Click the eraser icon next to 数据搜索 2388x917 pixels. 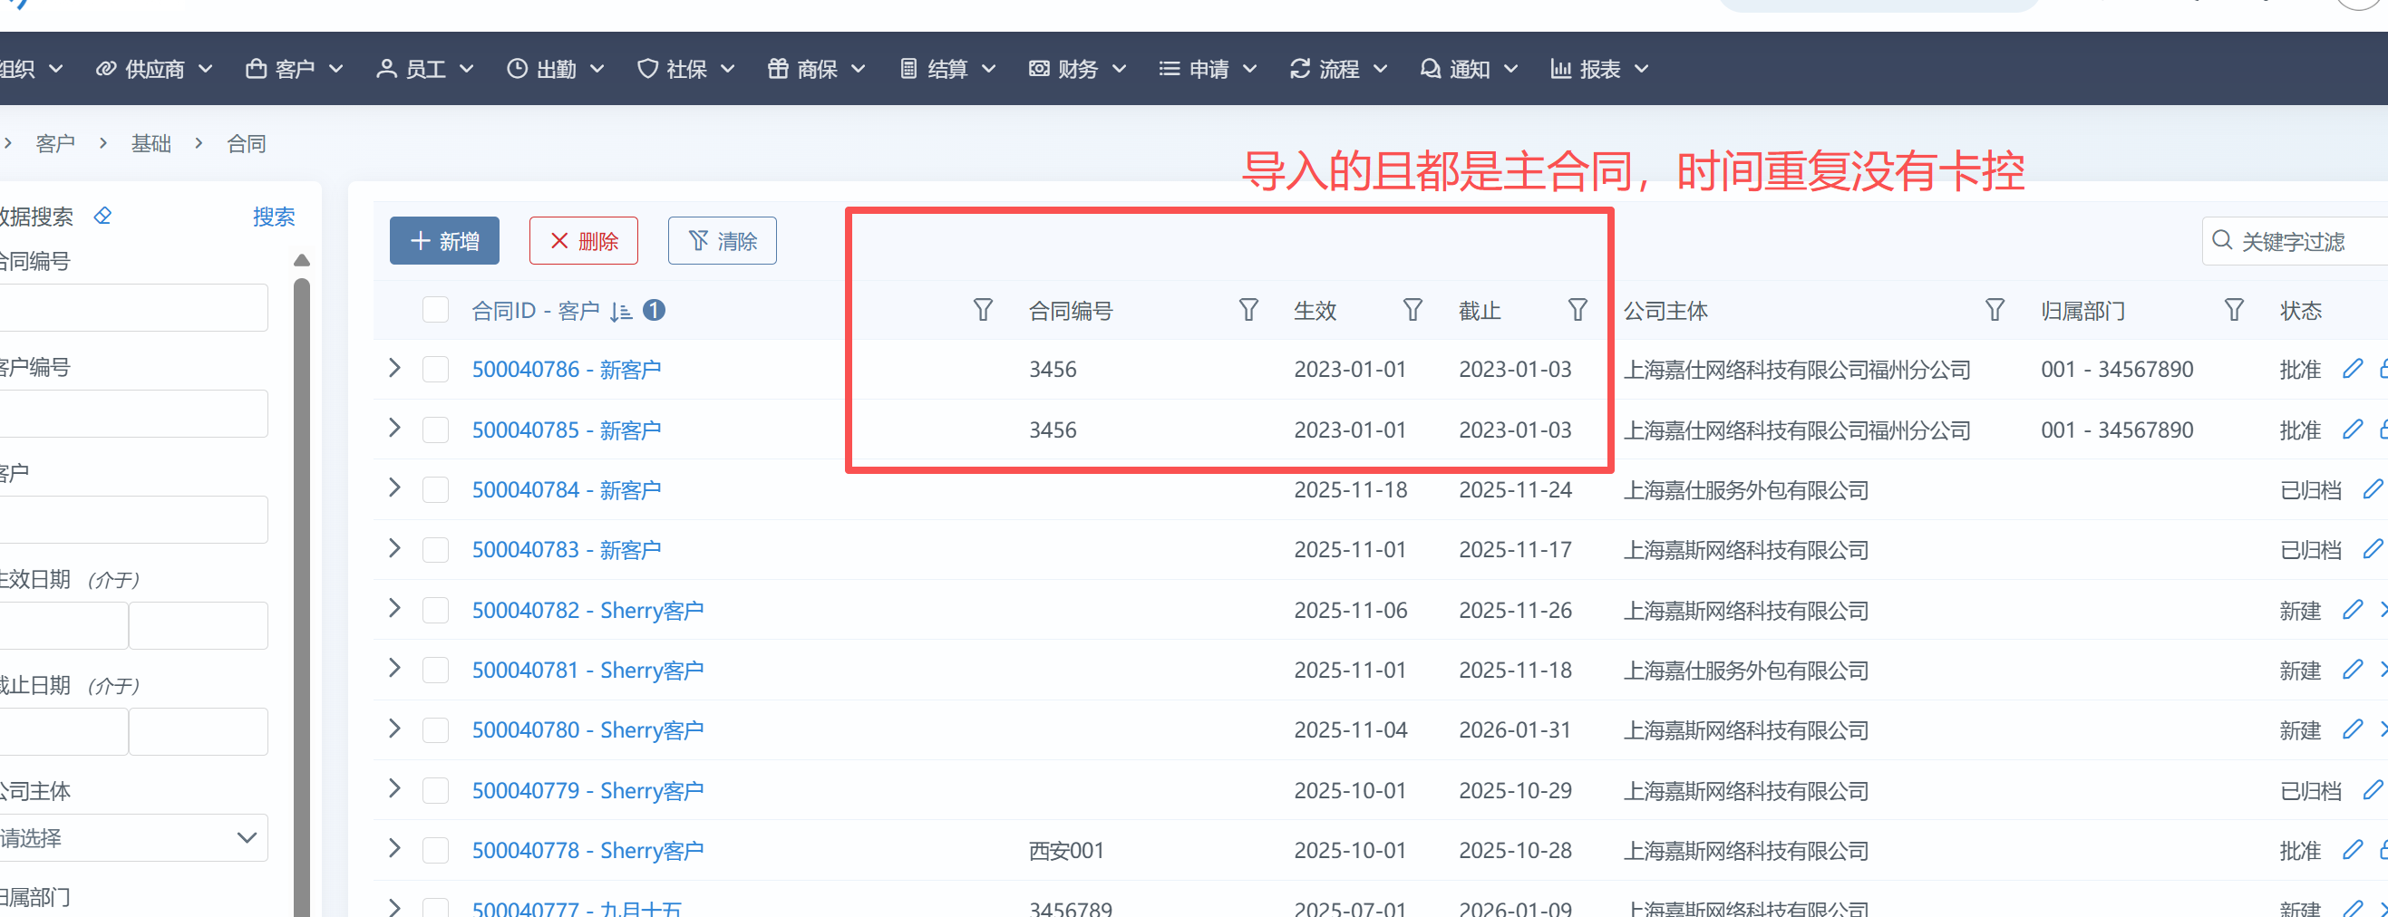(102, 216)
